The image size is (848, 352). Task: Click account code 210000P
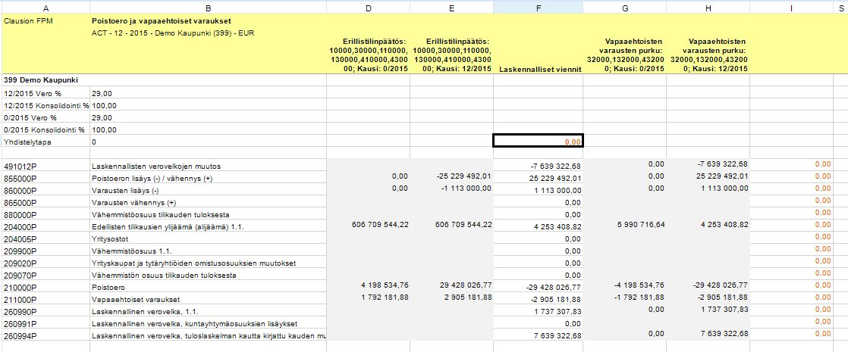(20, 287)
